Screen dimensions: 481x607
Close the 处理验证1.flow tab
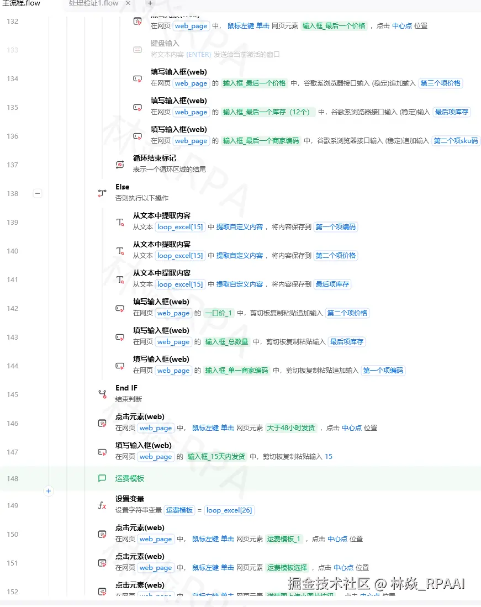128,3
